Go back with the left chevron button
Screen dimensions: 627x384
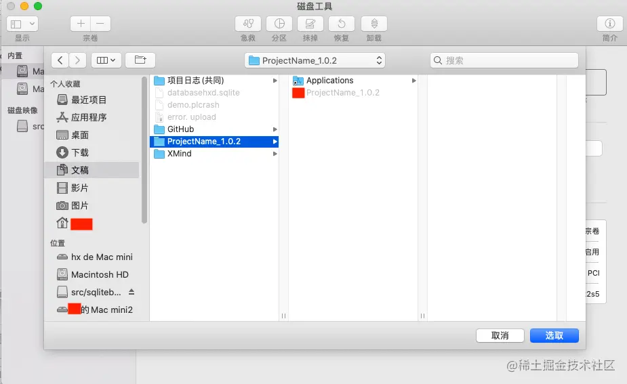60,60
